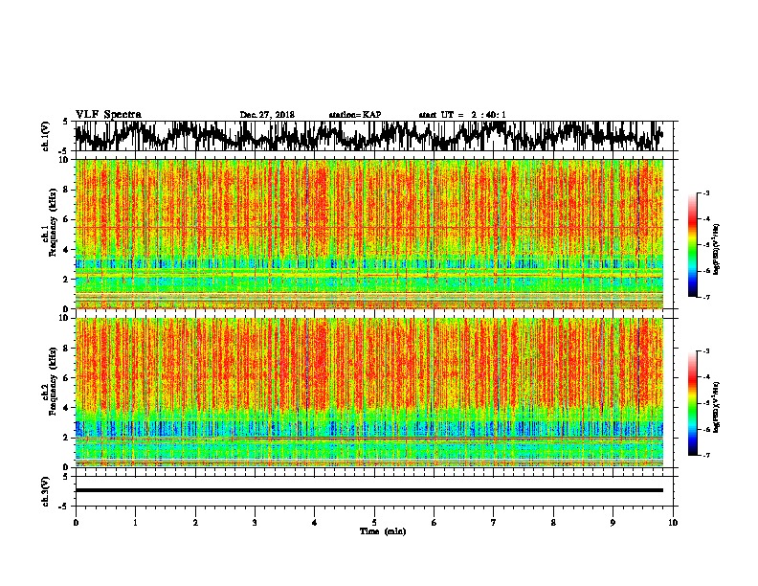Screen dimensions: 758x586
Task: Click time axis tick label '1'
Action: click(135, 523)
